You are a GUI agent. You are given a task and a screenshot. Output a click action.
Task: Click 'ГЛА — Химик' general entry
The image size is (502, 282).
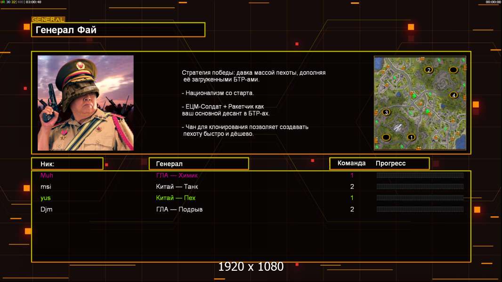tap(177, 175)
